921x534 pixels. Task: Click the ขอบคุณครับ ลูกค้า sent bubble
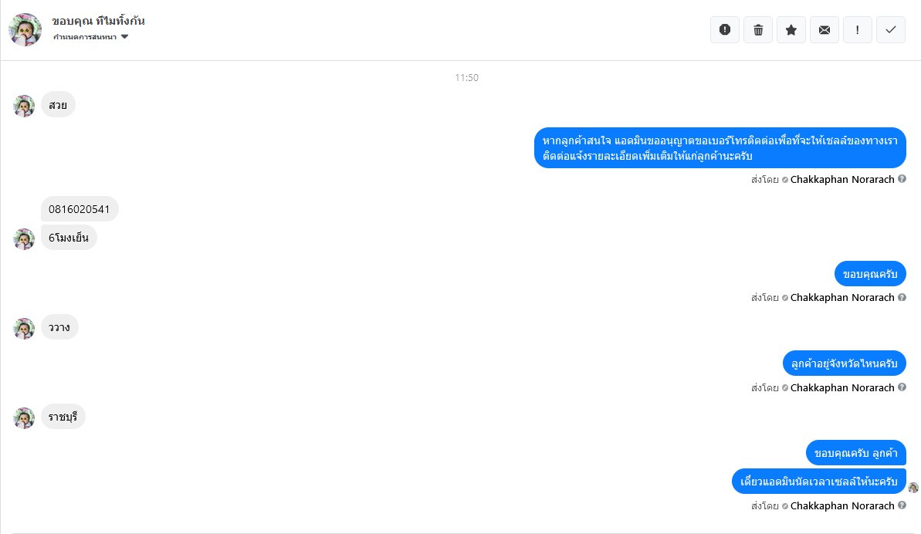[x=856, y=453]
